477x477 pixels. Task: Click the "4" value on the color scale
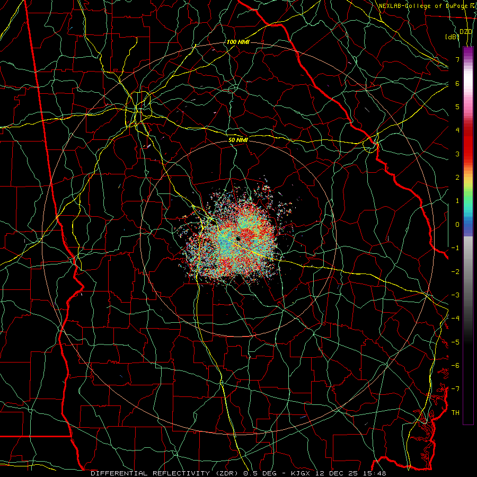point(457,130)
